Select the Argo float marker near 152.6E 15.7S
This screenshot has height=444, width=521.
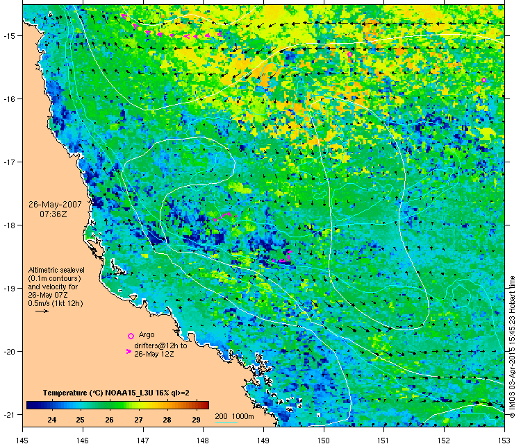(x=483, y=80)
